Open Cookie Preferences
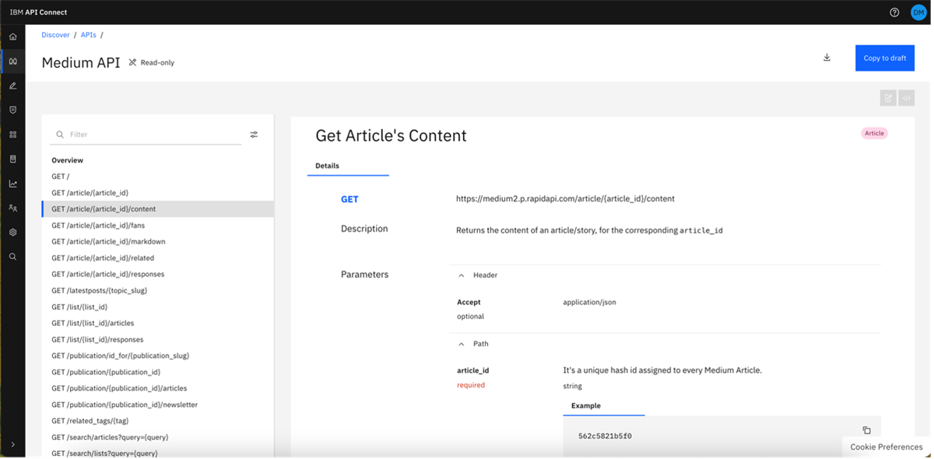The width and height of the screenshot is (934, 459). (886, 447)
